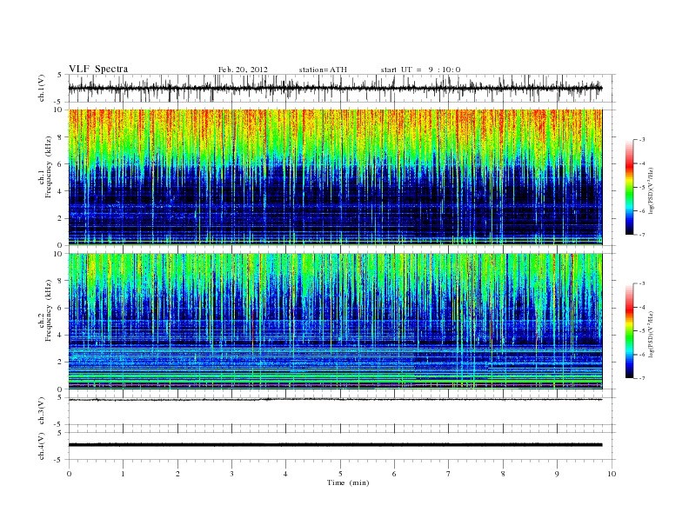689x532 pixels.
Task: Click the -6 value on upper colorbar
Action: (x=641, y=210)
